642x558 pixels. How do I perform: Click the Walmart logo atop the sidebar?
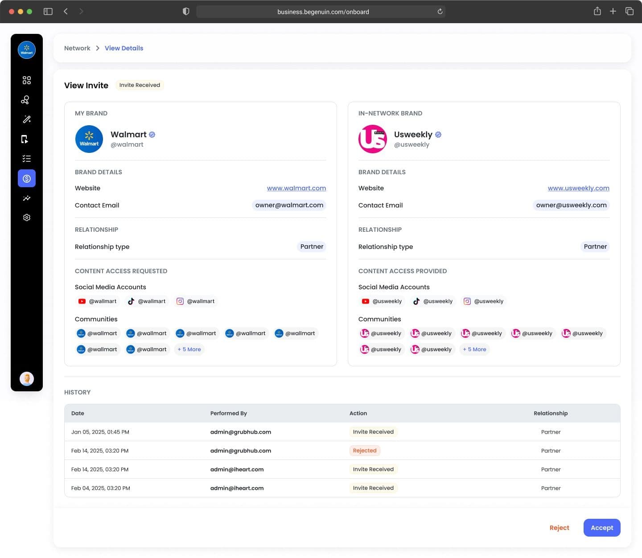[x=27, y=50]
